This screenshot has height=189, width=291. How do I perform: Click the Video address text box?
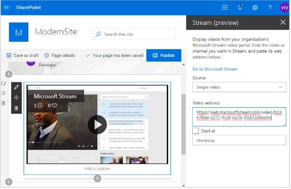point(240,117)
